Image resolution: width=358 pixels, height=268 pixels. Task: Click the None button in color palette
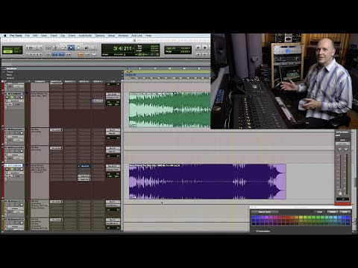click(x=345, y=212)
